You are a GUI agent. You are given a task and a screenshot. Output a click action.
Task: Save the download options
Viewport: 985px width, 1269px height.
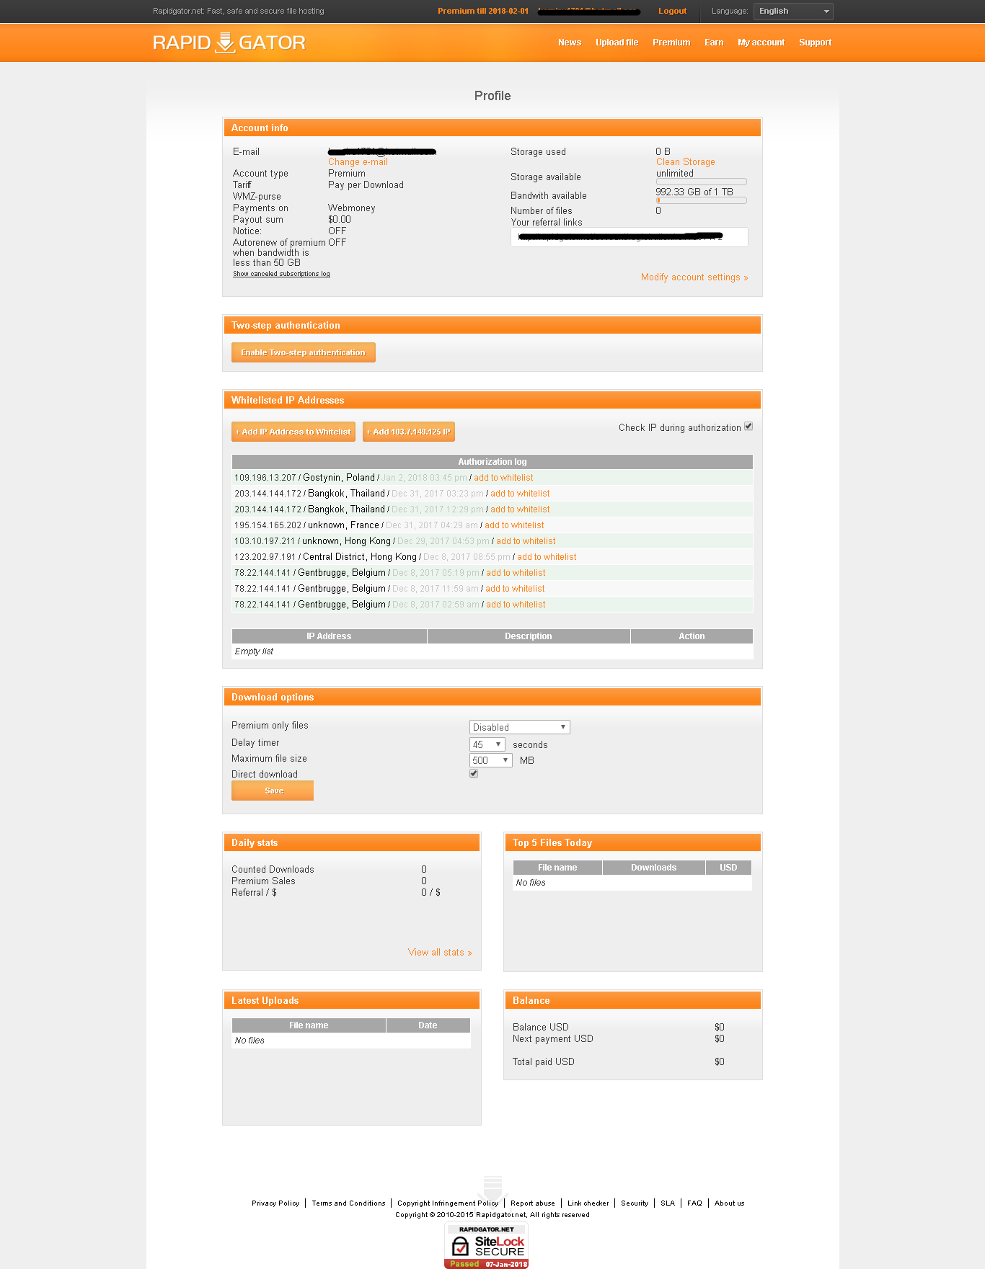coord(273,791)
